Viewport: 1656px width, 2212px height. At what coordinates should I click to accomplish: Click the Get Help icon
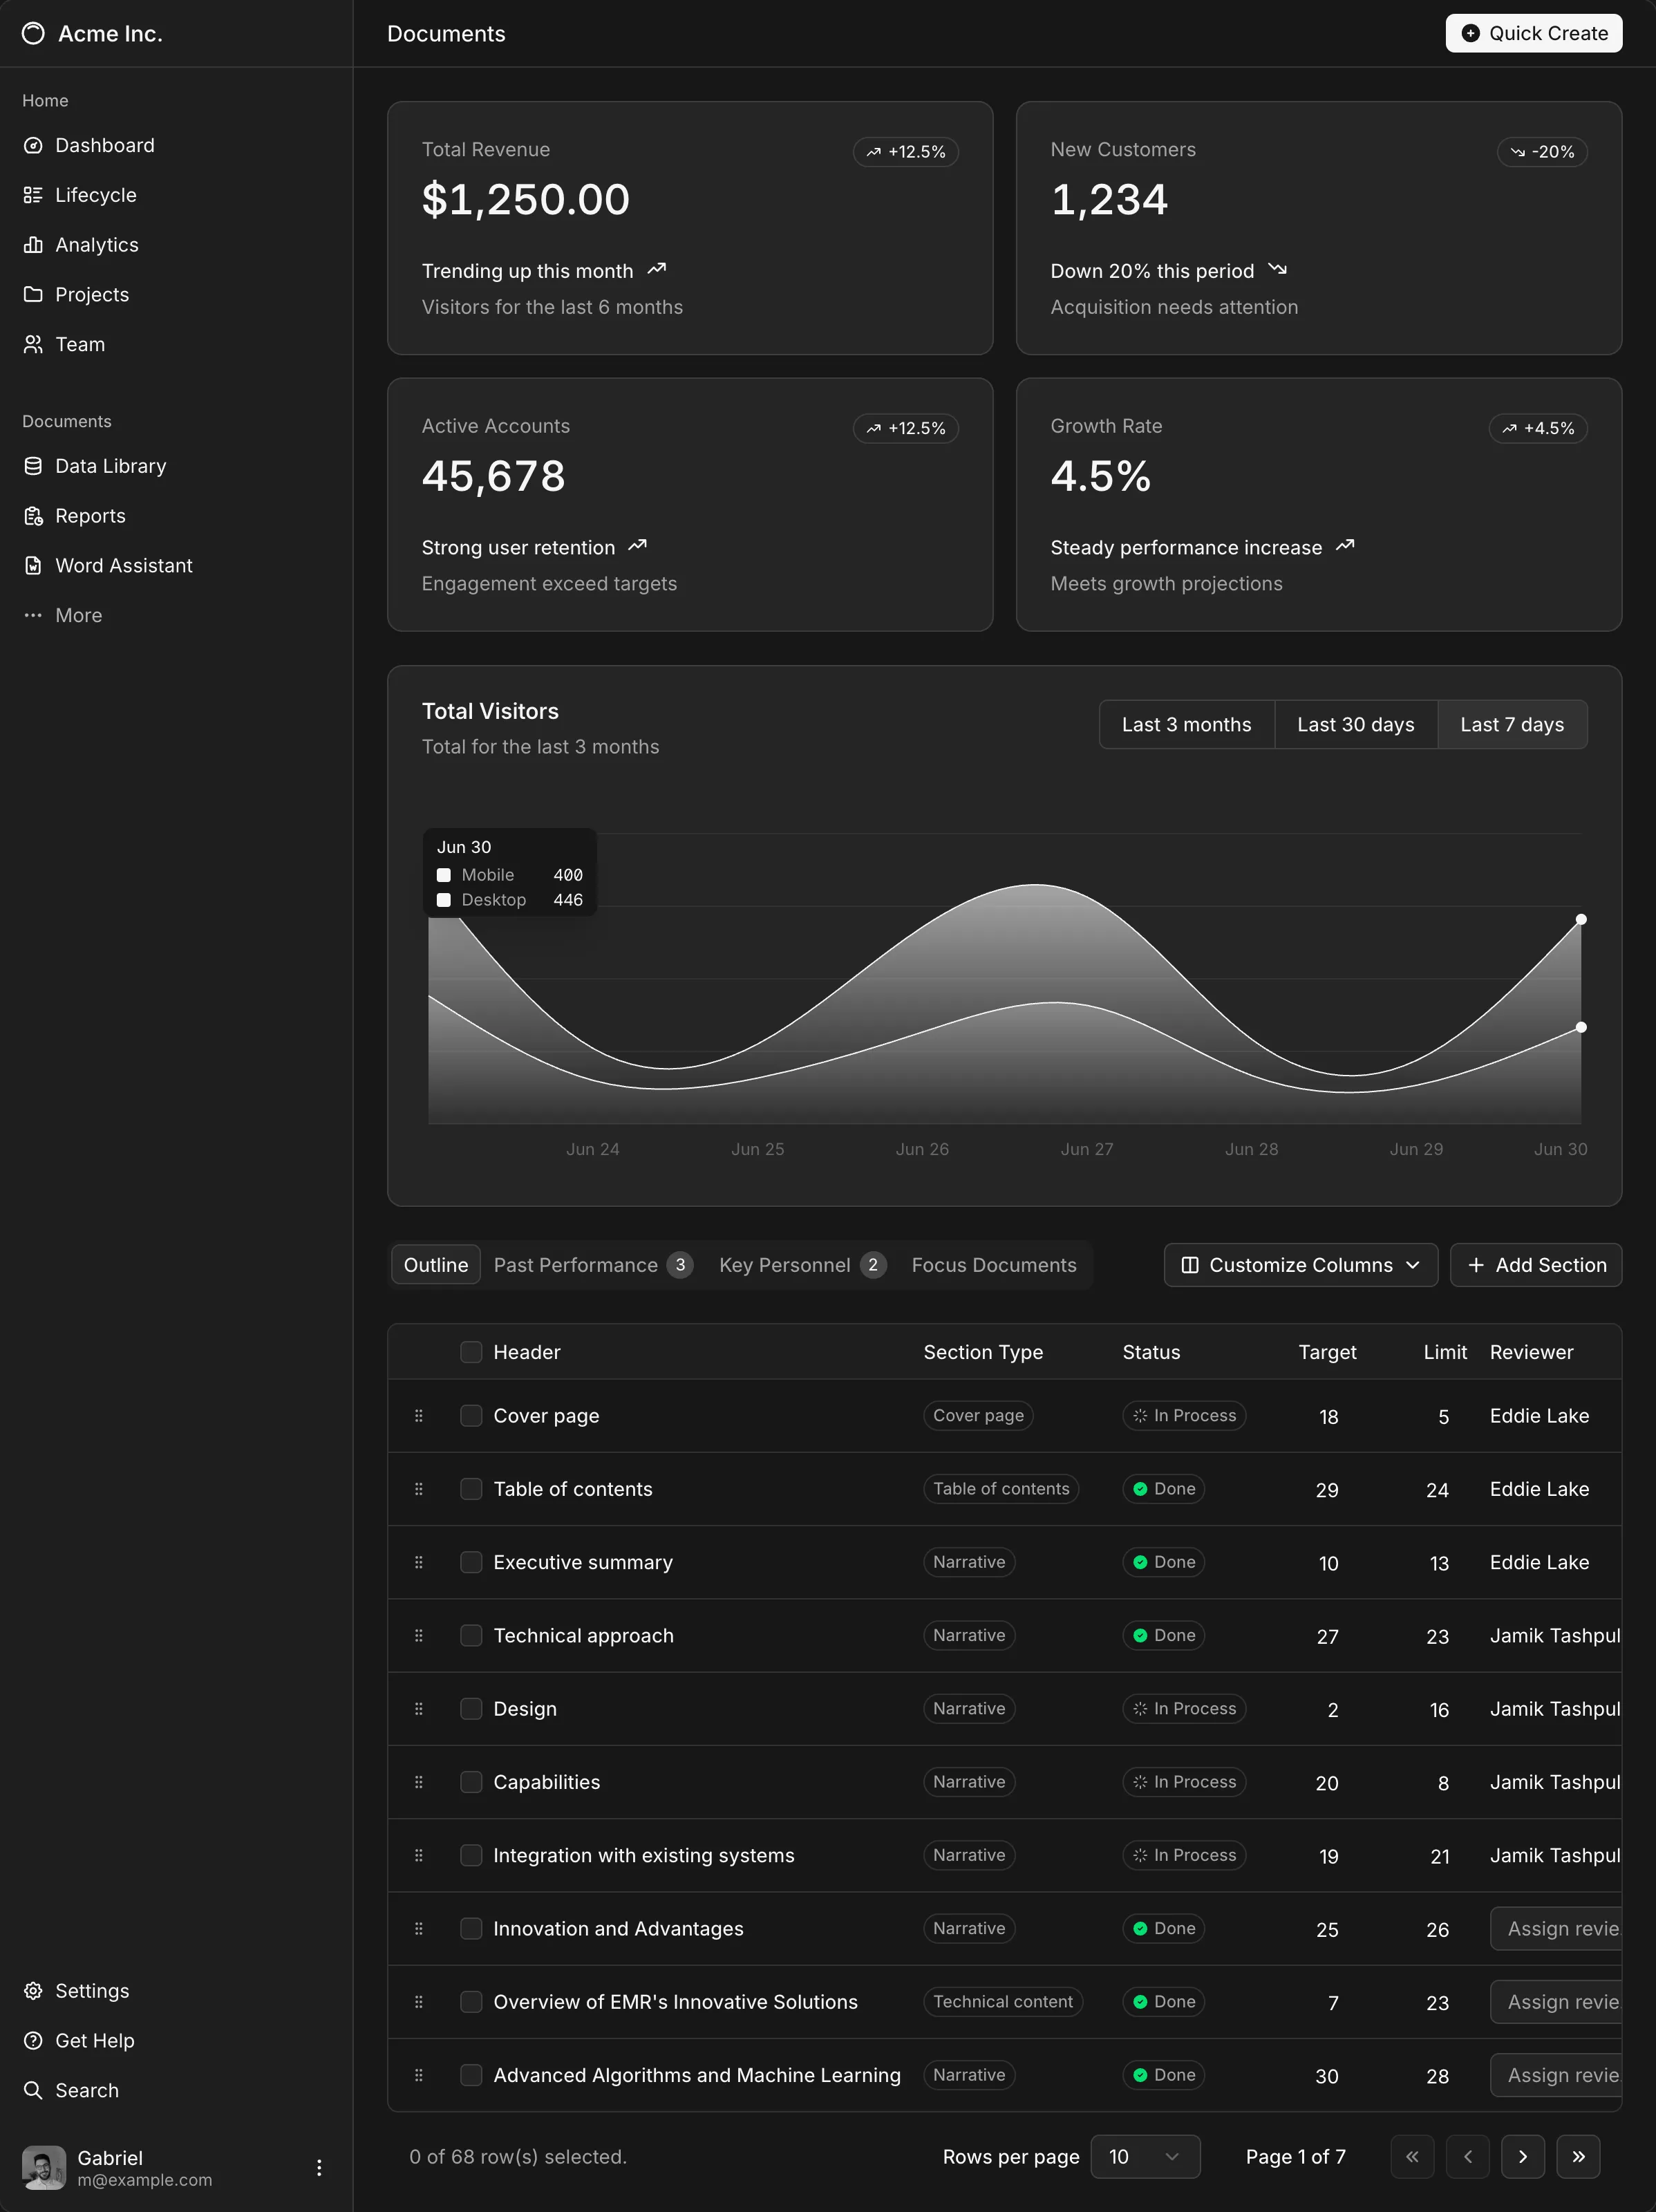[x=33, y=2041]
